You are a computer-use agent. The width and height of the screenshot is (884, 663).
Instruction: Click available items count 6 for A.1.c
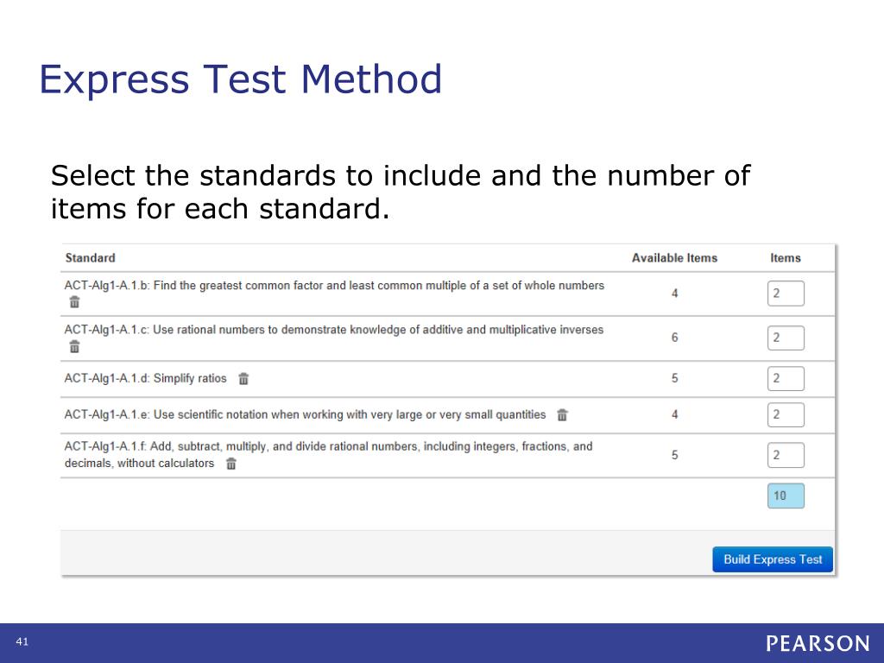(x=674, y=338)
